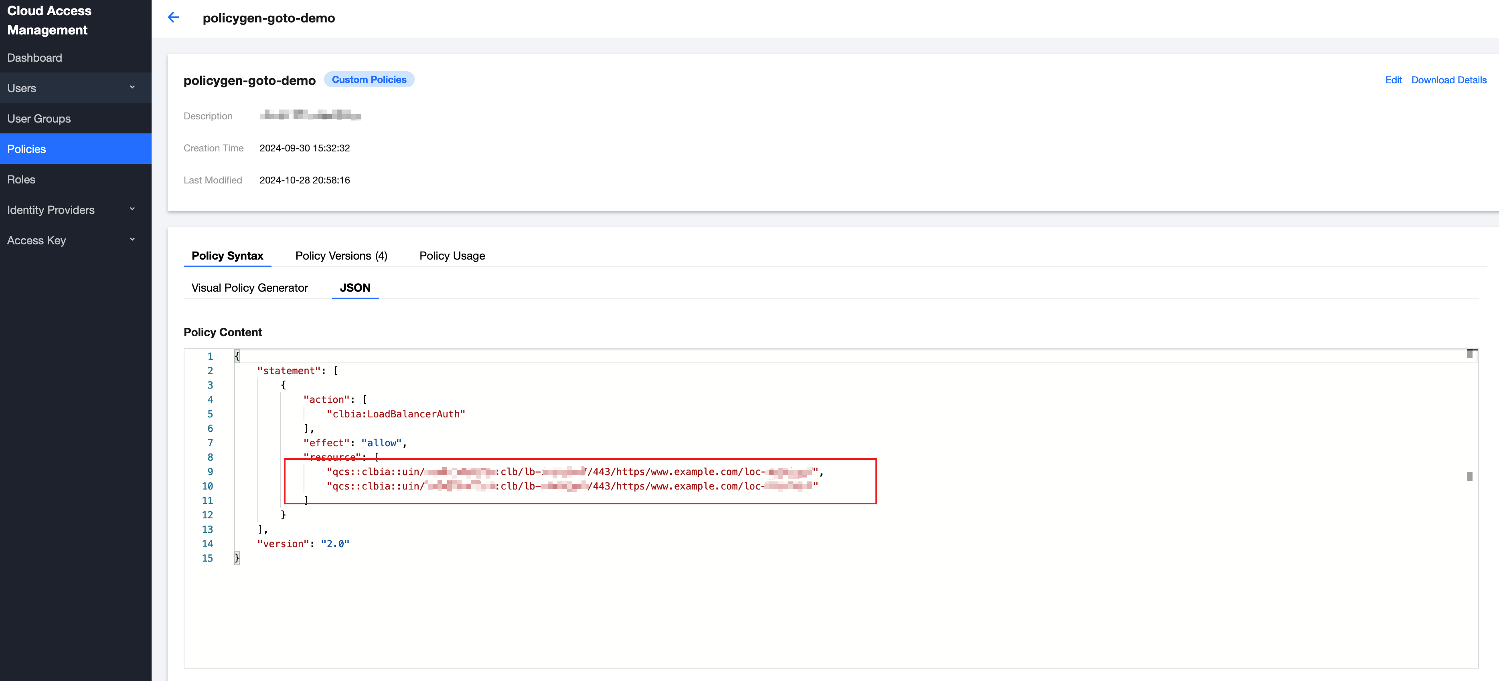Click the version line in JSON editor
The width and height of the screenshot is (1499, 681).
click(303, 543)
